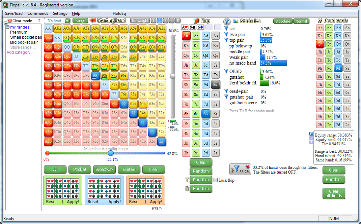Click the small T icon beside Equity hand
The width and height of the screenshot is (361, 224).
(x=311, y=138)
